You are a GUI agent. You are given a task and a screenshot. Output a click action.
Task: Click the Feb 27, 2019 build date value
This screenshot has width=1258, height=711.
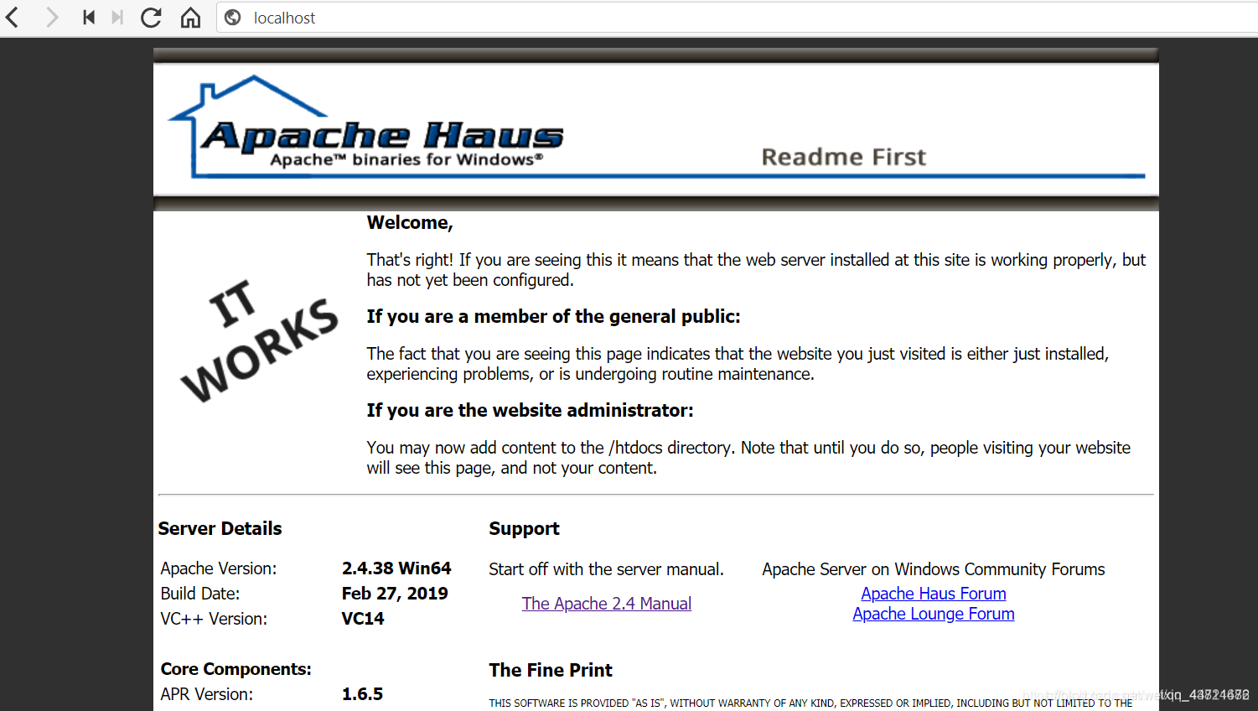pyautogui.click(x=395, y=594)
